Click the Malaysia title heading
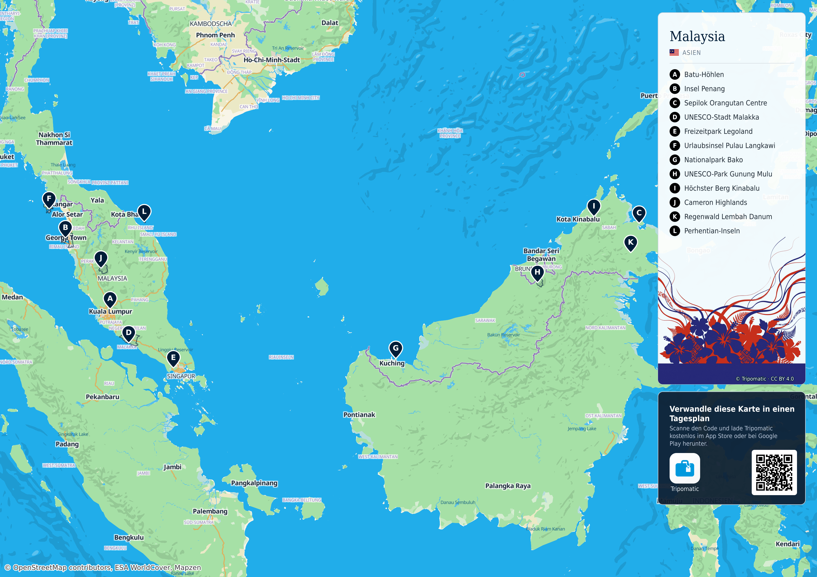The image size is (817, 577). click(x=697, y=36)
